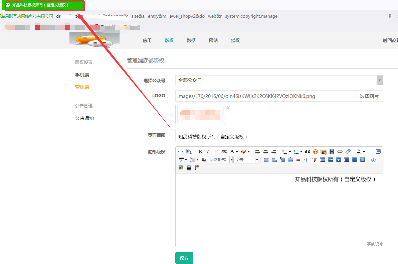The width and height of the screenshot is (398, 264).
Task: Open the 数据 menu tab
Action: point(191,40)
